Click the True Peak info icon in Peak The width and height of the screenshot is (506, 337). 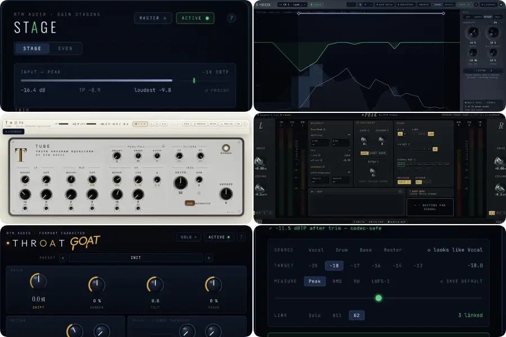pos(324,129)
